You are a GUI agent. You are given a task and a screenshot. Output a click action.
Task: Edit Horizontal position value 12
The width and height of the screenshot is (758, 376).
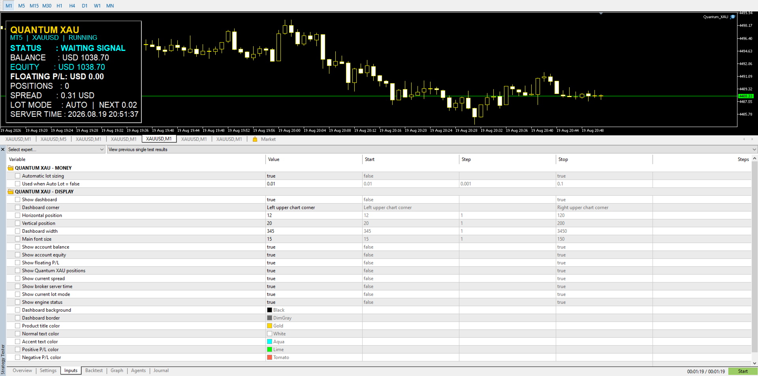(x=314, y=215)
